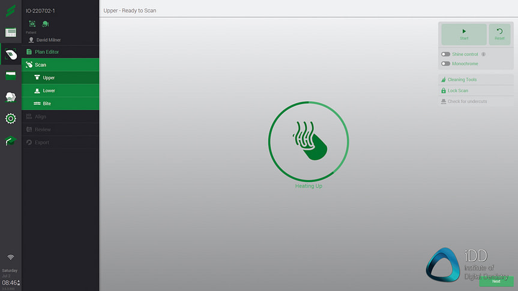Click the Reset button
Image resolution: width=518 pixels, height=291 pixels.
click(x=499, y=35)
